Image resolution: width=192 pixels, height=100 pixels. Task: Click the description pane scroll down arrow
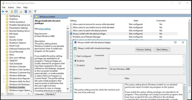(x=68, y=89)
